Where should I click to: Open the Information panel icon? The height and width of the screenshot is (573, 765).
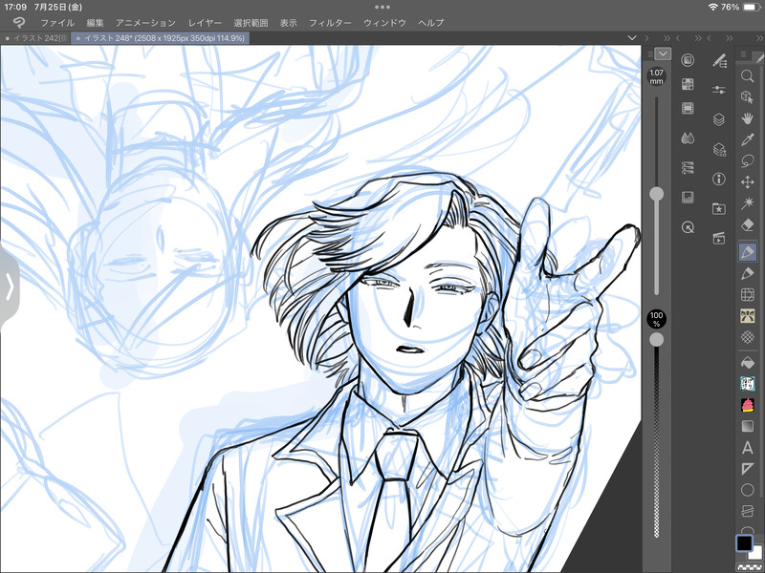pyautogui.click(x=719, y=179)
